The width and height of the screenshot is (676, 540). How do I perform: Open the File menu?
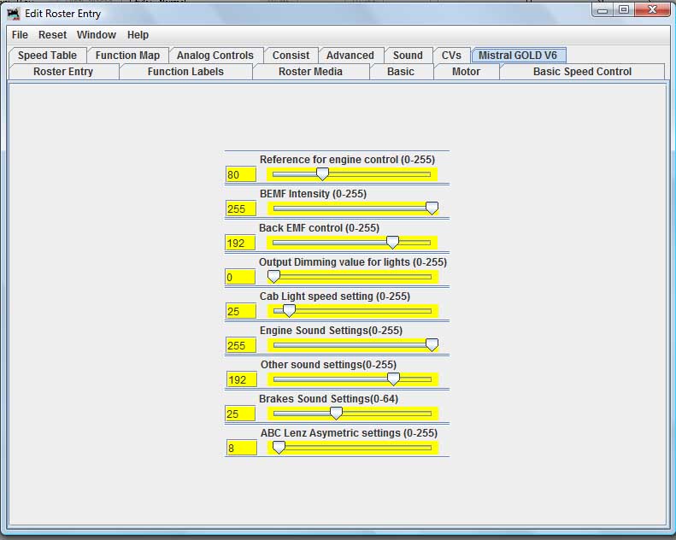(20, 35)
